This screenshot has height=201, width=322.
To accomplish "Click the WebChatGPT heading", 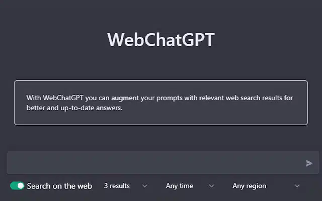I will [161, 40].
